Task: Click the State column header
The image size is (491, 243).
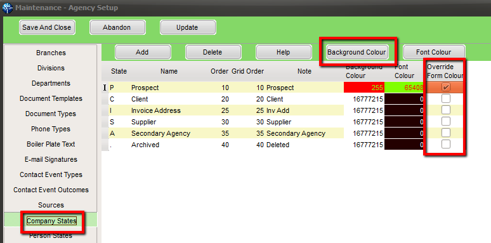Action: [119, 72]
